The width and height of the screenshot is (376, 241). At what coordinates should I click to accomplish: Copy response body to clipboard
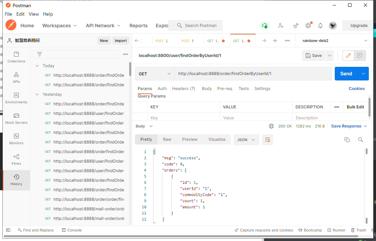347,139
